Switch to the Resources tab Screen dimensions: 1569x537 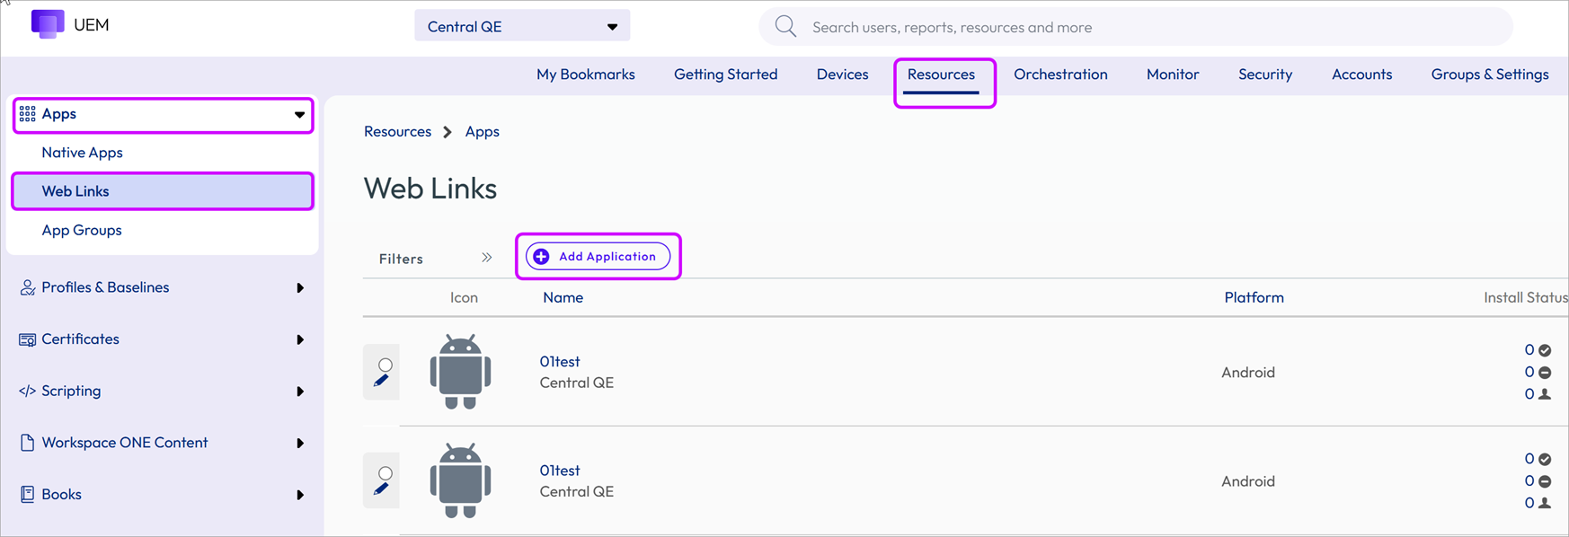(x=941, y=75)
